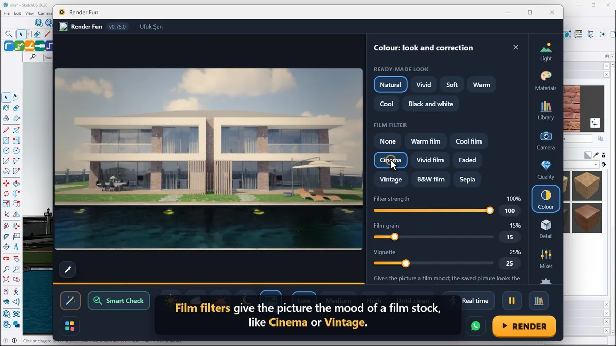Run the Smart Check
616x346 pixels.
tap(119, 301)
